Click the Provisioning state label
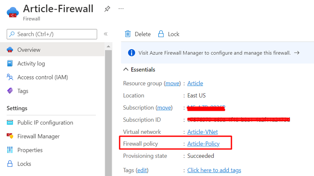The image size is (314, 176). (x=145, y=156)
